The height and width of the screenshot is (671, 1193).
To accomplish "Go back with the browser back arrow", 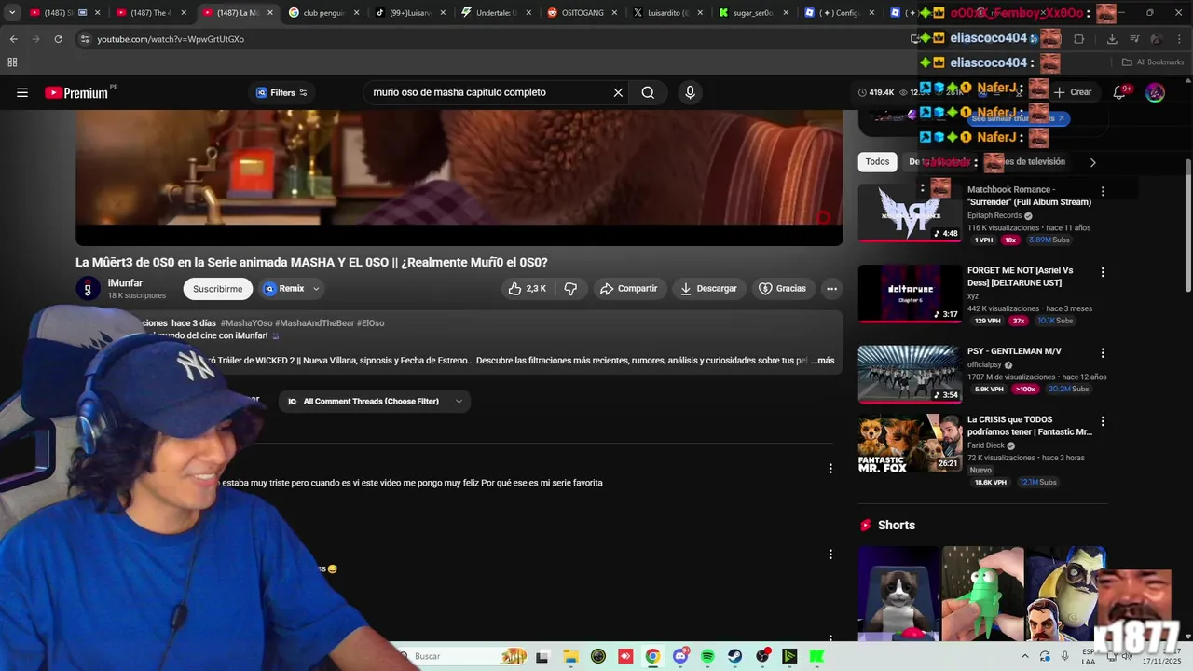I will [13, 39].
